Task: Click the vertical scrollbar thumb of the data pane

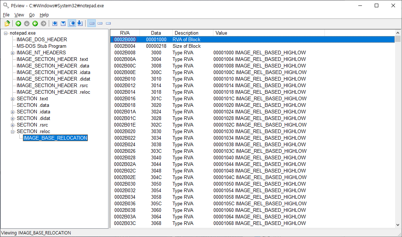Action: 398,39
